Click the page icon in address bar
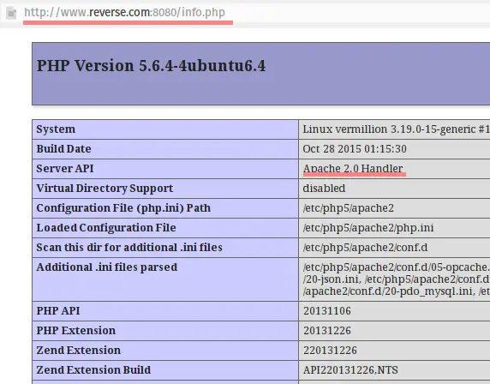The height and width of the screenshot is (384, 490). 11,13
